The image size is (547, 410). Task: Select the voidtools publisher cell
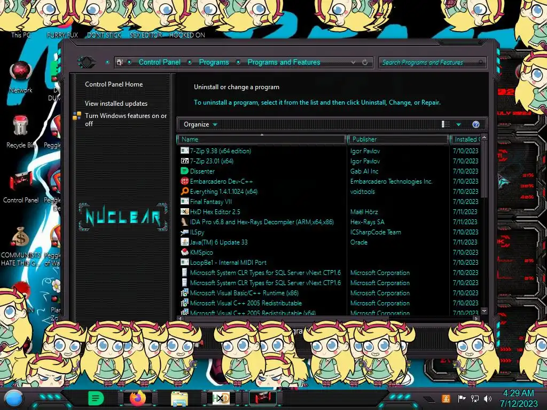[x=363, y=192]
